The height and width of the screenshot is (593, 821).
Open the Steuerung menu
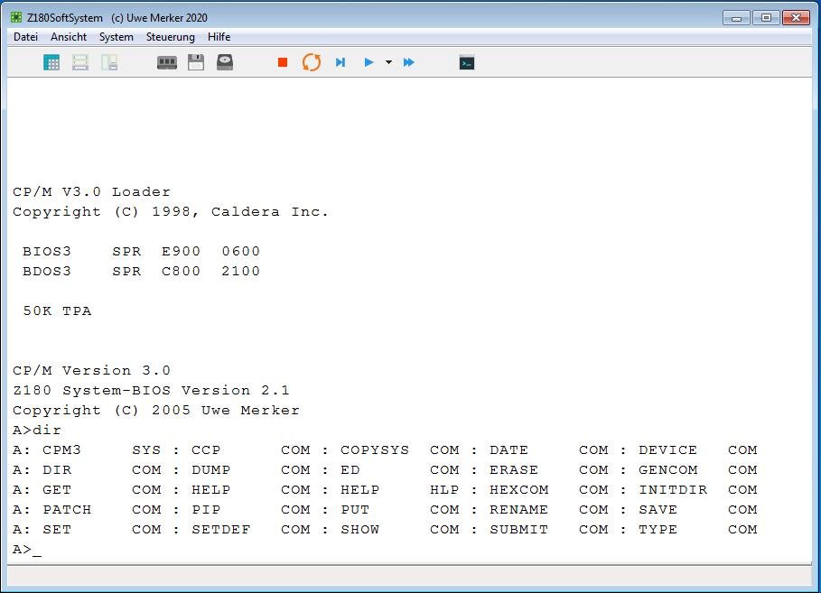(x=170, y=37)
